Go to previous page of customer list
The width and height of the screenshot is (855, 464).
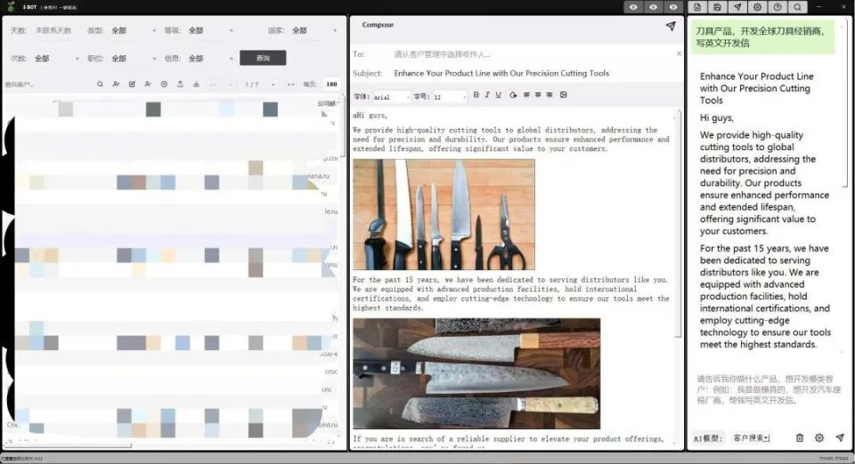point(230,84)
